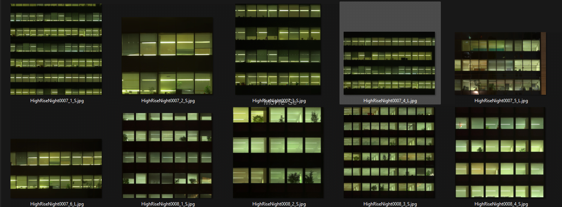562x207 pixels.
Task: Click the HighRiseNight0007_2_S.jpg thumbnail image
Action: 167,56
